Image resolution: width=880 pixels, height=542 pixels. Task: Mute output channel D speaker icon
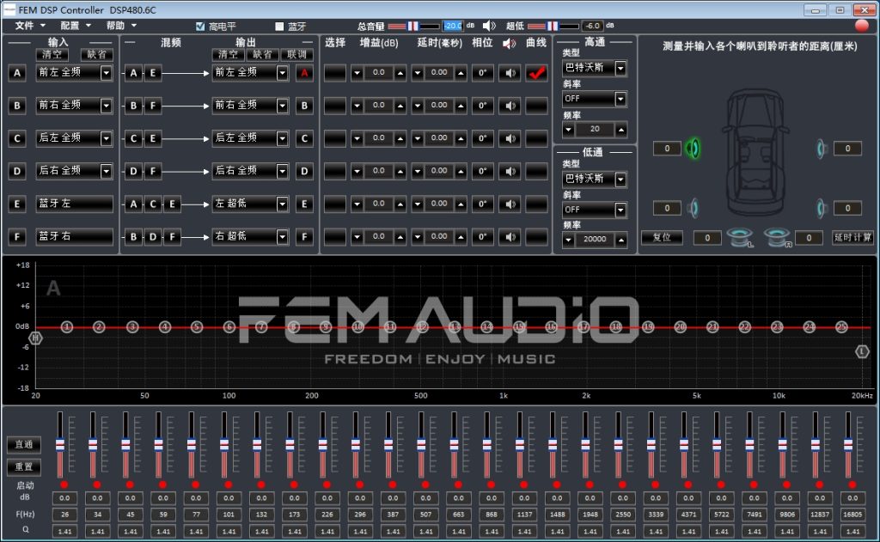point(510,171)
